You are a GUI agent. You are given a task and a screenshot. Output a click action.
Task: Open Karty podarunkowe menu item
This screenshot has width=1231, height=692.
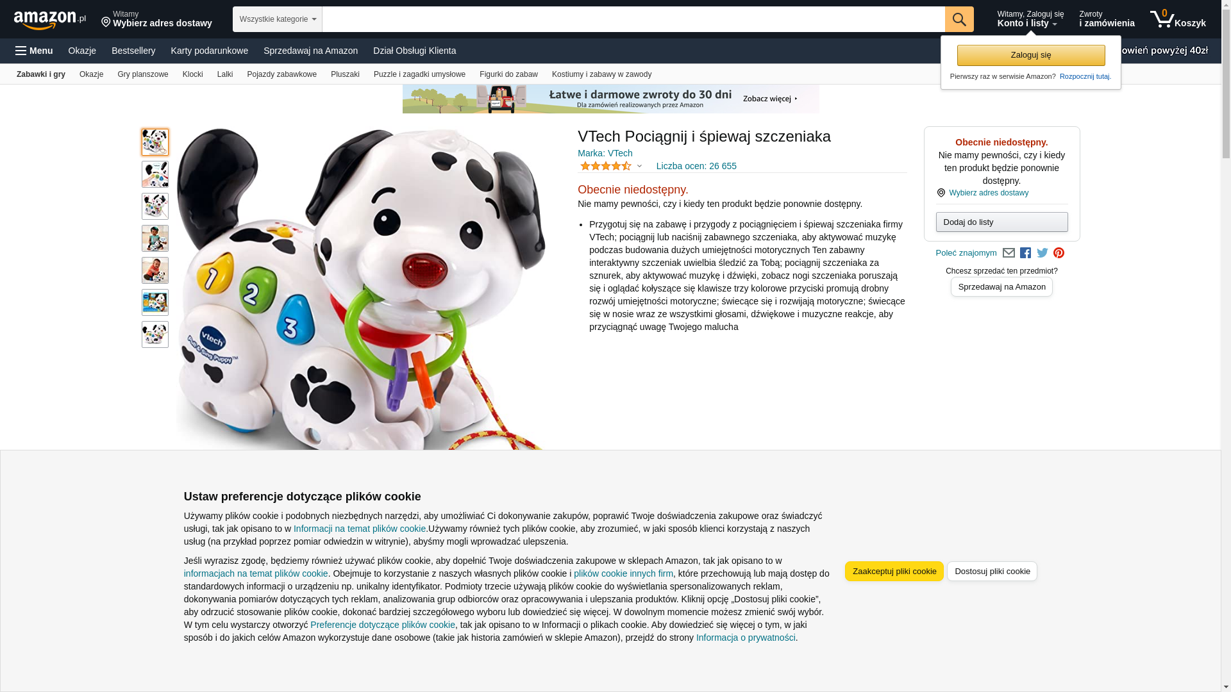coord(209,51)
